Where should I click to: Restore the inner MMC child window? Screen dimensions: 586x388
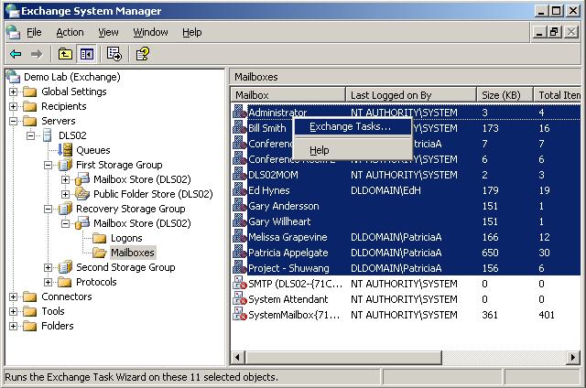tap(555, 32)
